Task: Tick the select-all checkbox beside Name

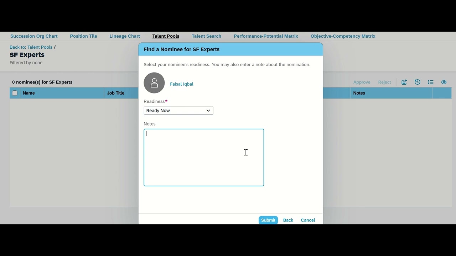Action: (x=15, y=93)
